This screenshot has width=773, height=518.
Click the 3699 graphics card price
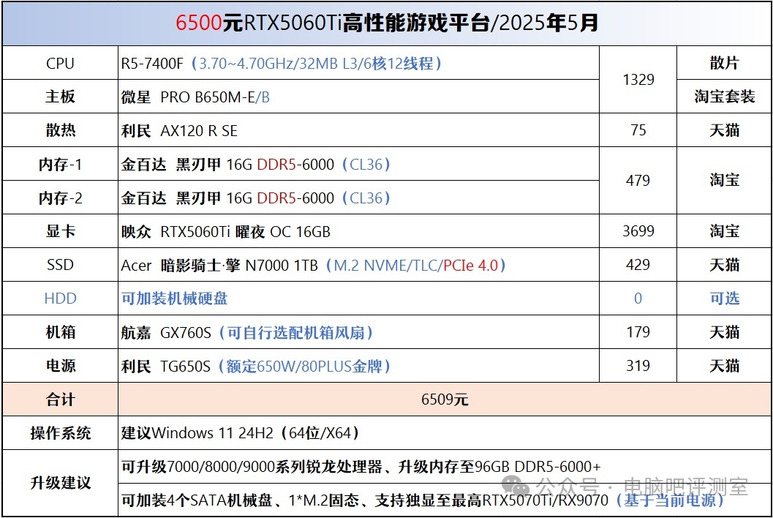(638, 232)
